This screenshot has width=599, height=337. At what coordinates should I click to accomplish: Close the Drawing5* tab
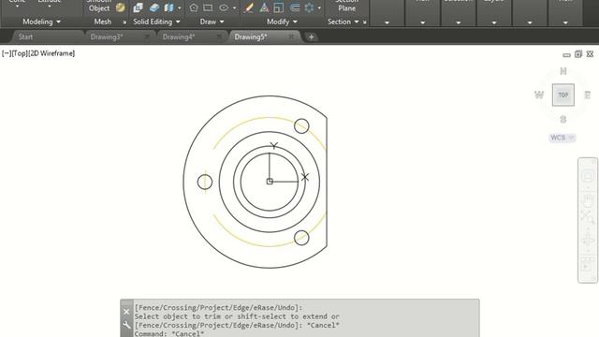291,37
